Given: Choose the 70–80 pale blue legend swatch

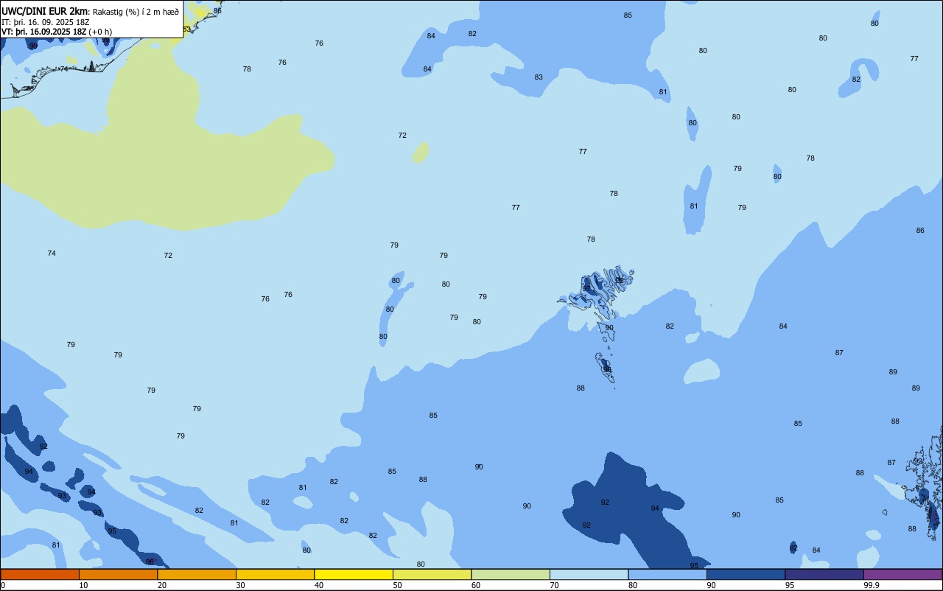Looking at the screenshot, I should [x=589, y=574].
